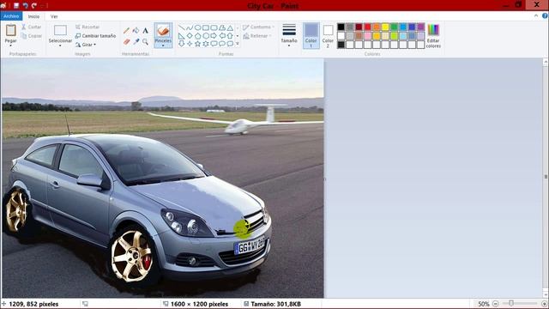This screenshot has width=549, height=309.
Task: Click the Pinceles brush icon
Action: 163,31
